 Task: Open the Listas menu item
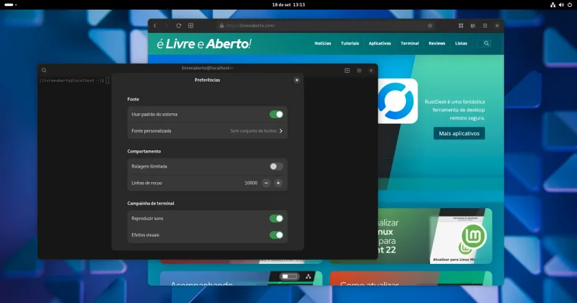(461, 43)
